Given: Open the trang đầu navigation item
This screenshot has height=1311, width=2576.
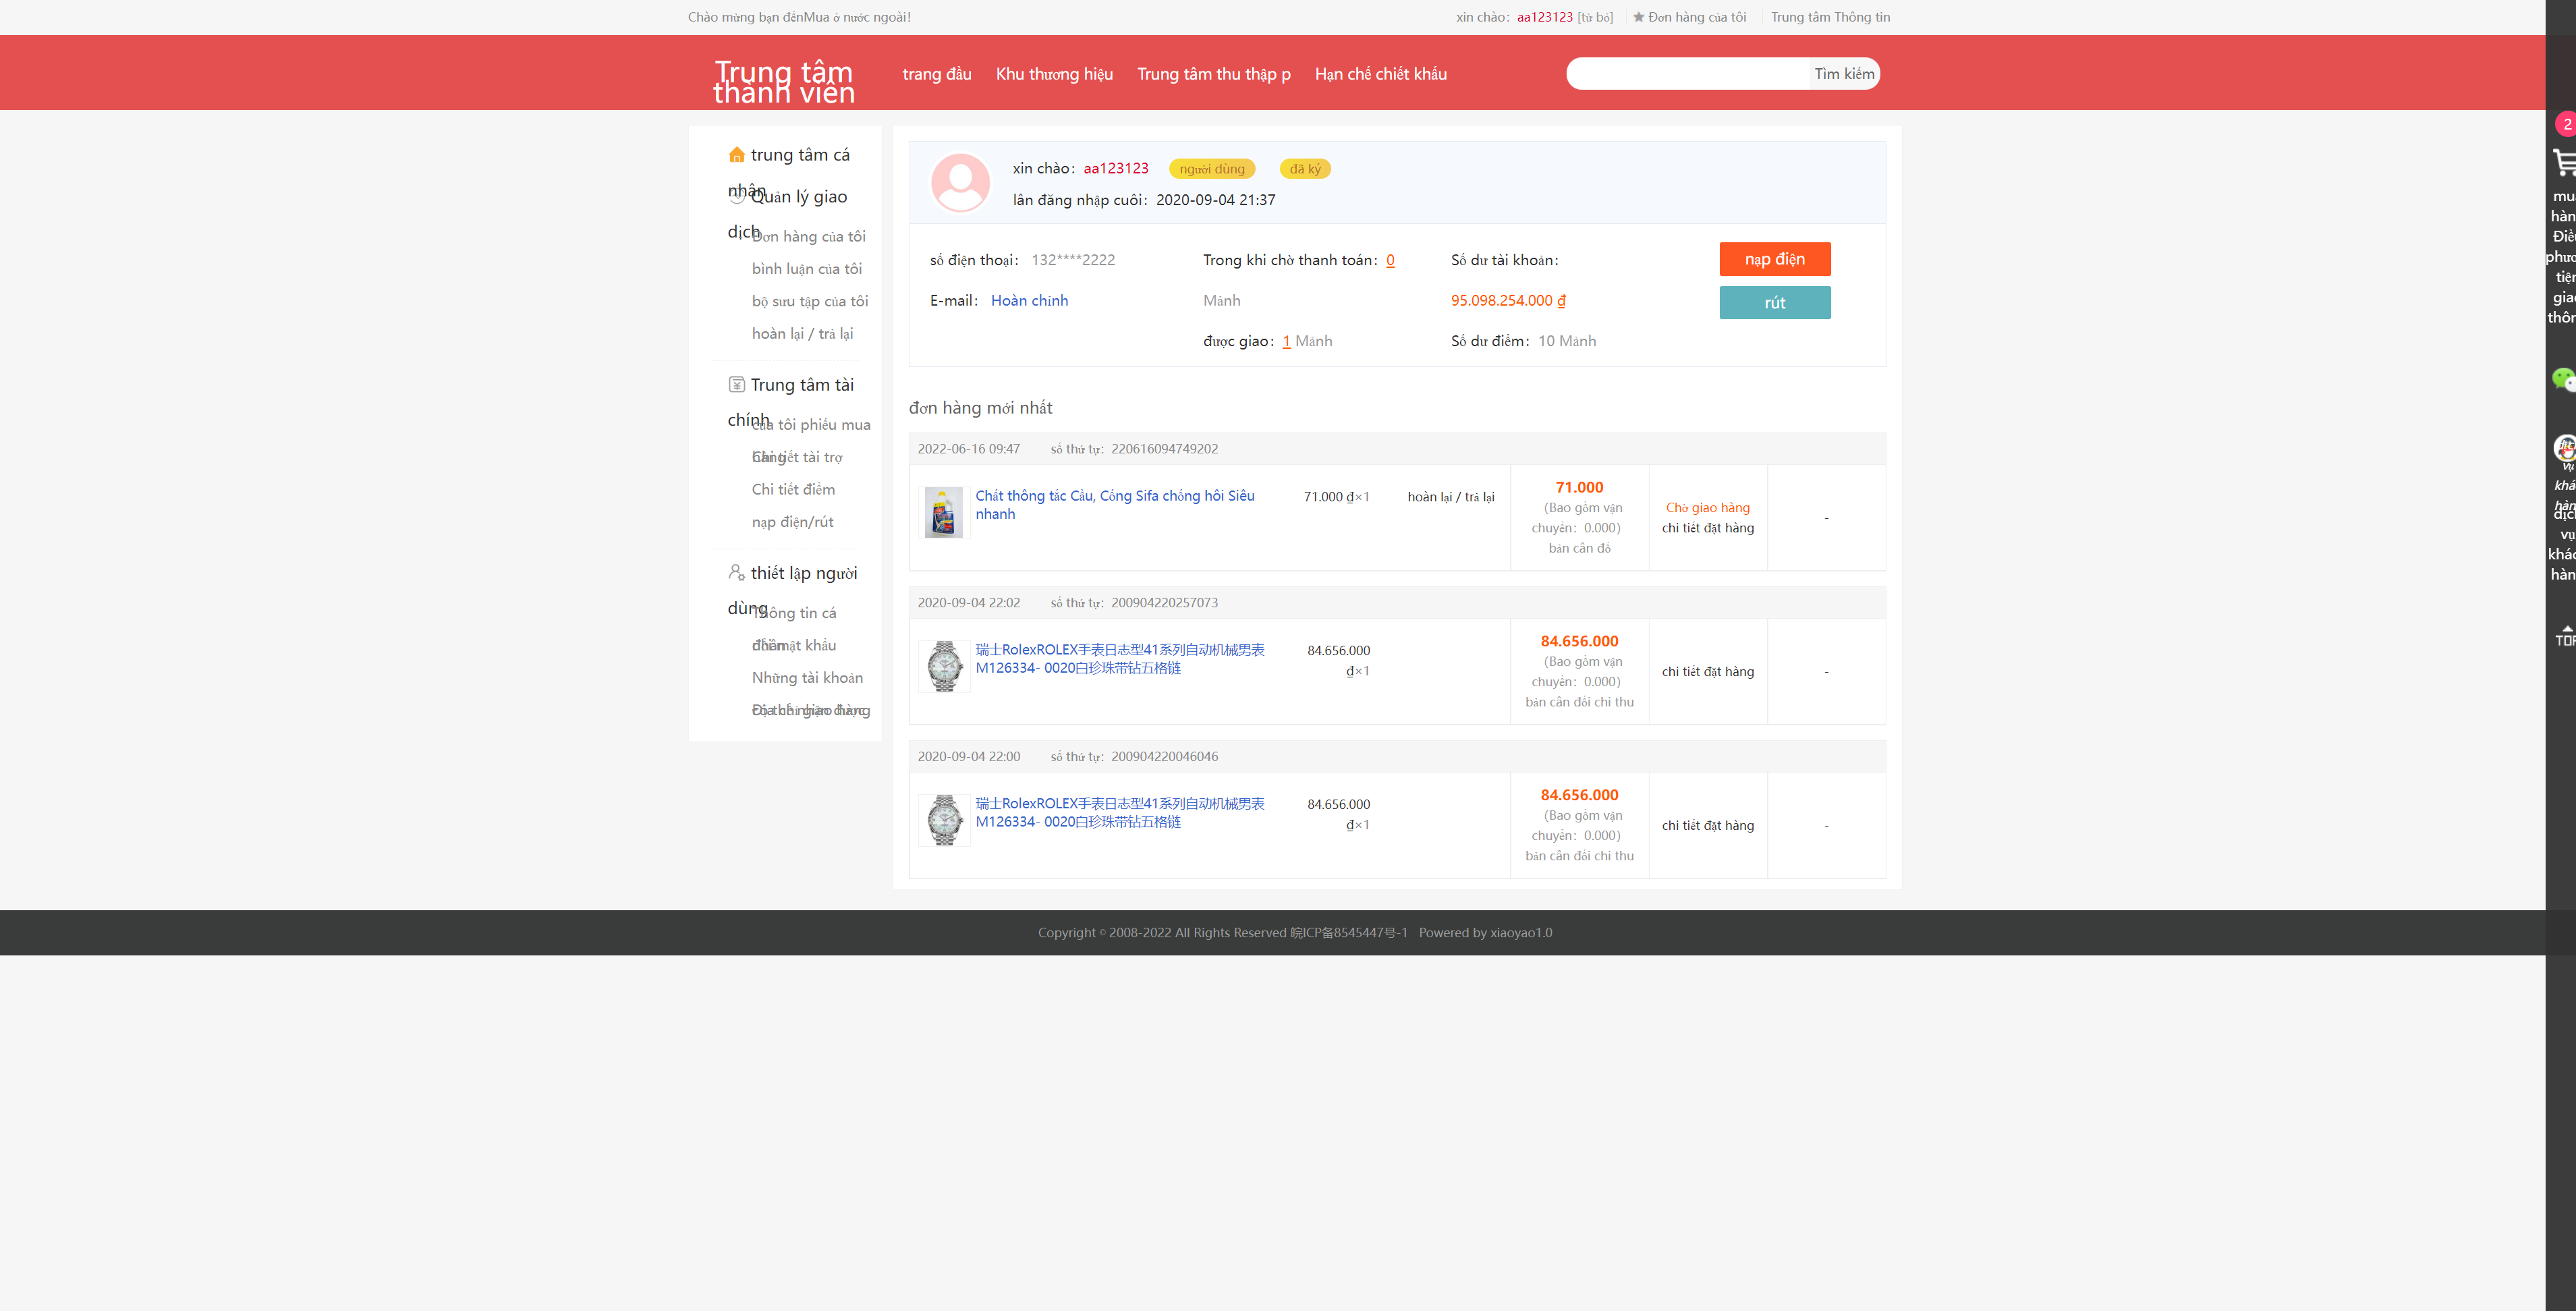Looking at the screenshot, I should point(936,74).
